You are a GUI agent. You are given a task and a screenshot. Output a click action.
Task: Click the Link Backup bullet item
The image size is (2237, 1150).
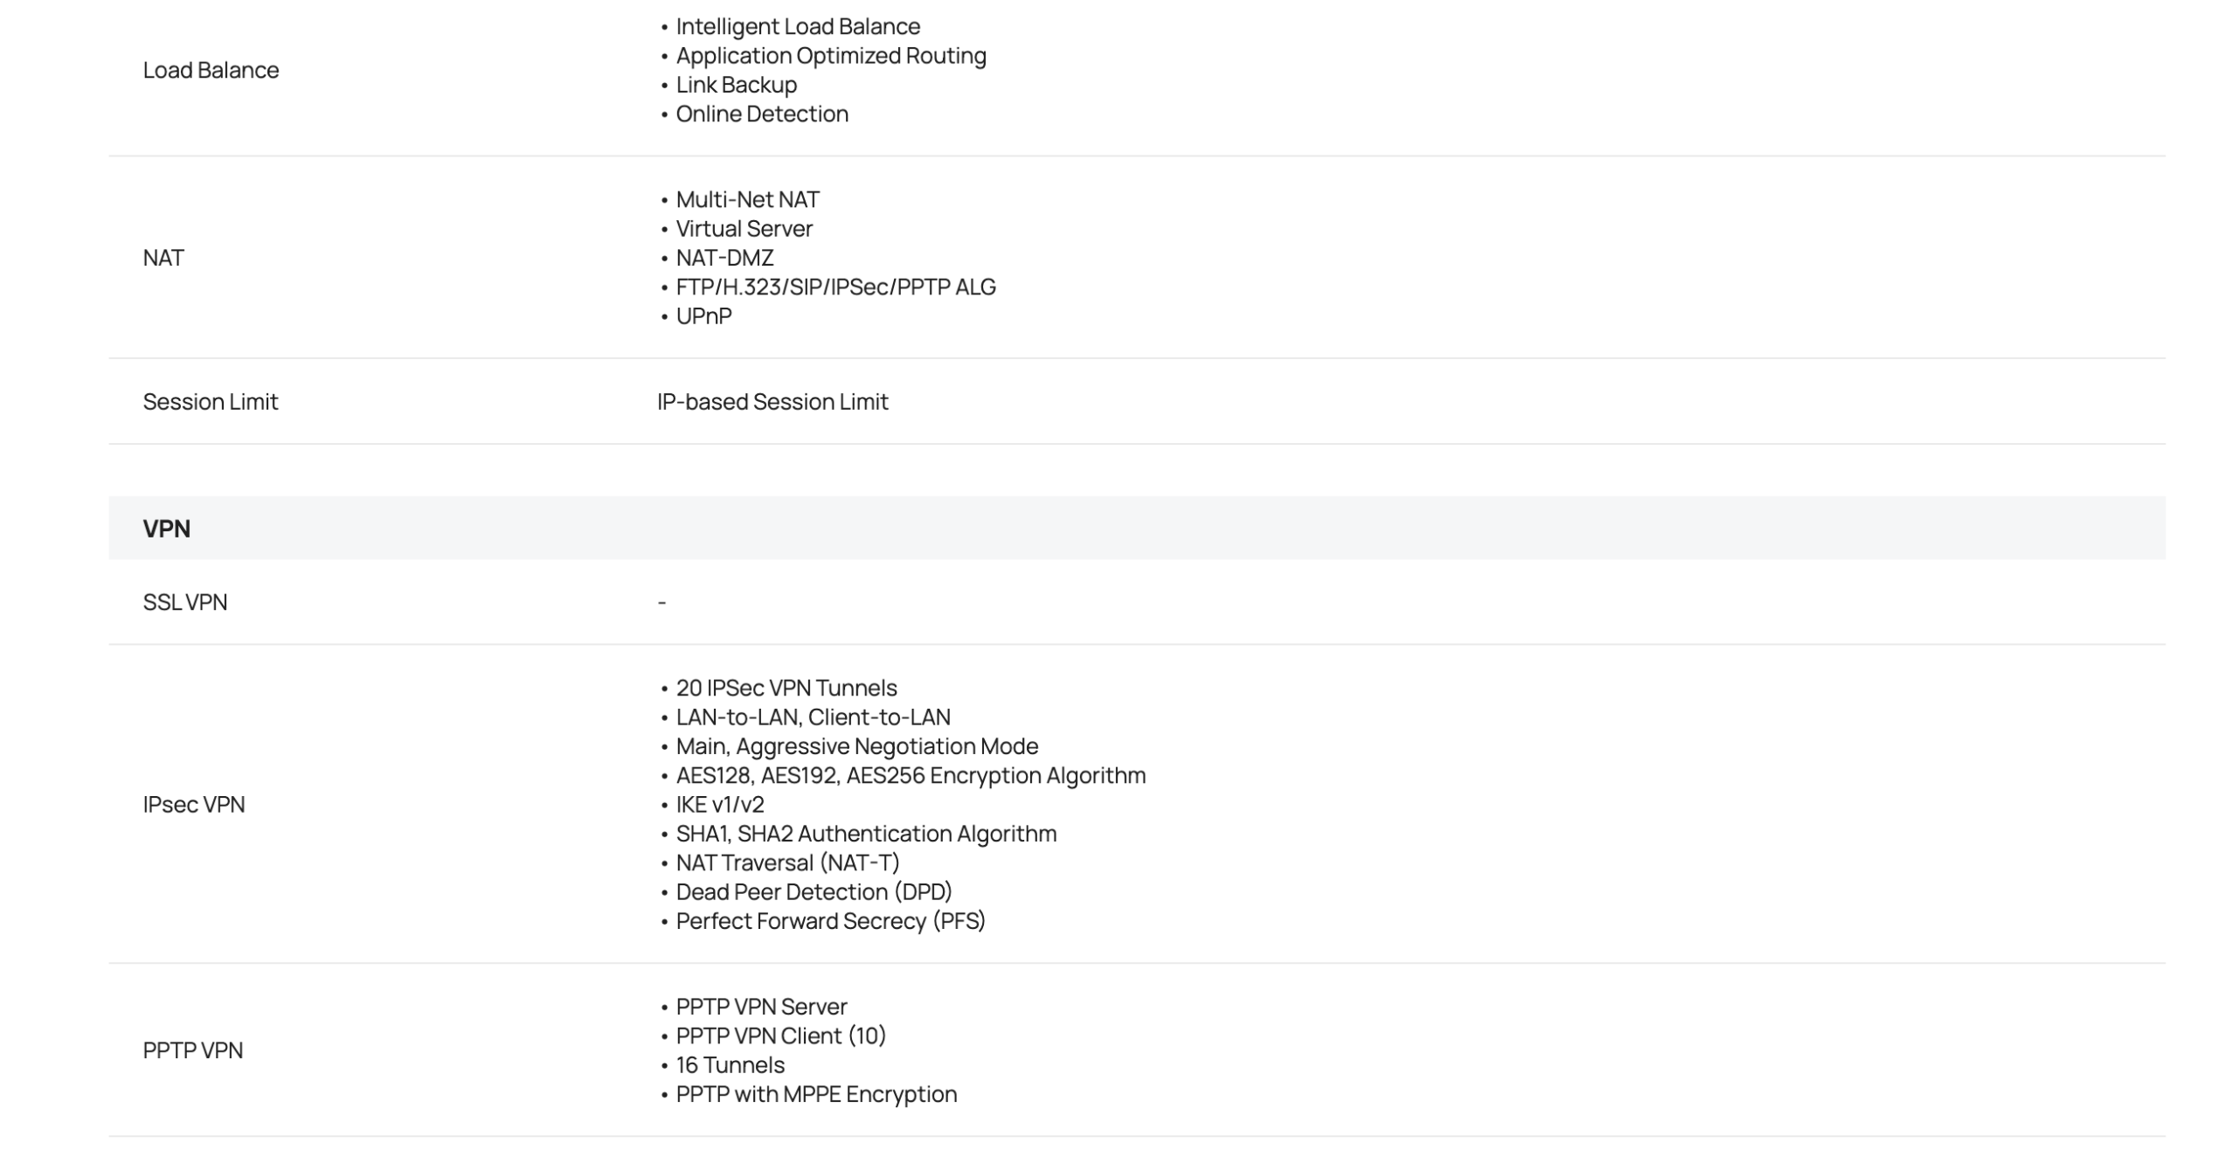coord(736,85)
